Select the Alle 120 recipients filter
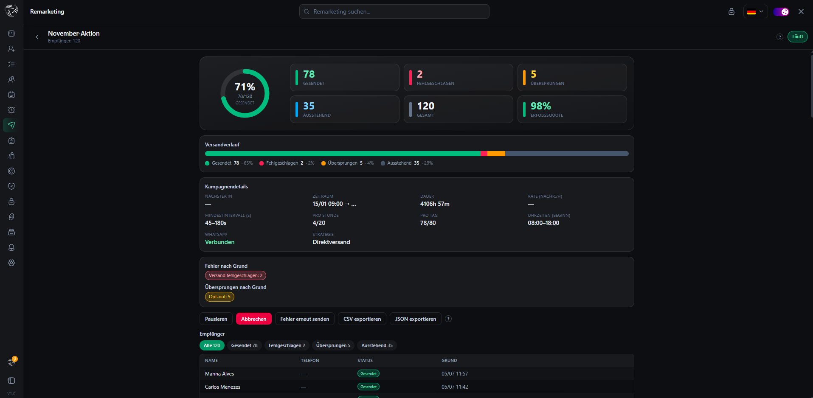Image resolution: width=813 pixels, height=398 pixels. click(x=212, y=345)
